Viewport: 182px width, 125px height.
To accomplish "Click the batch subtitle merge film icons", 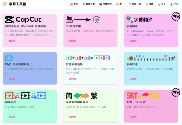I will pyautogui.click(x=87, y=58).
